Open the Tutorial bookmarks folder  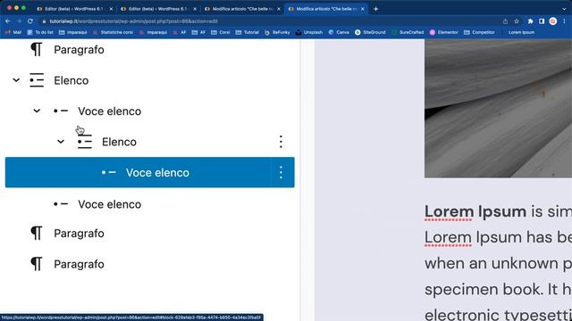coord(248,32)
